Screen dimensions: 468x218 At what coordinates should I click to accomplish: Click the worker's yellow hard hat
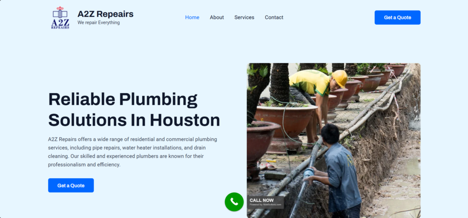click(340, 78)
